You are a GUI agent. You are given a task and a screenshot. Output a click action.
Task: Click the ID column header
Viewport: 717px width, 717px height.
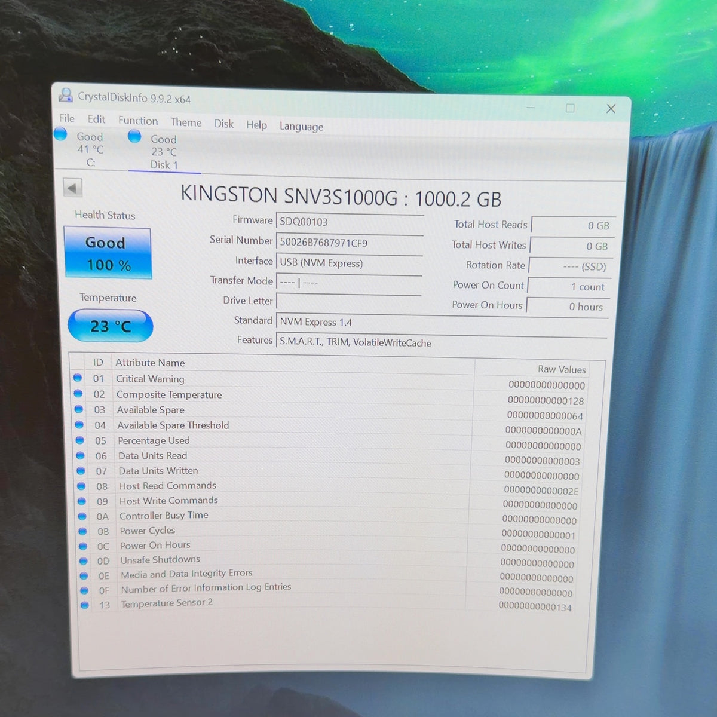tap(98, 362)
